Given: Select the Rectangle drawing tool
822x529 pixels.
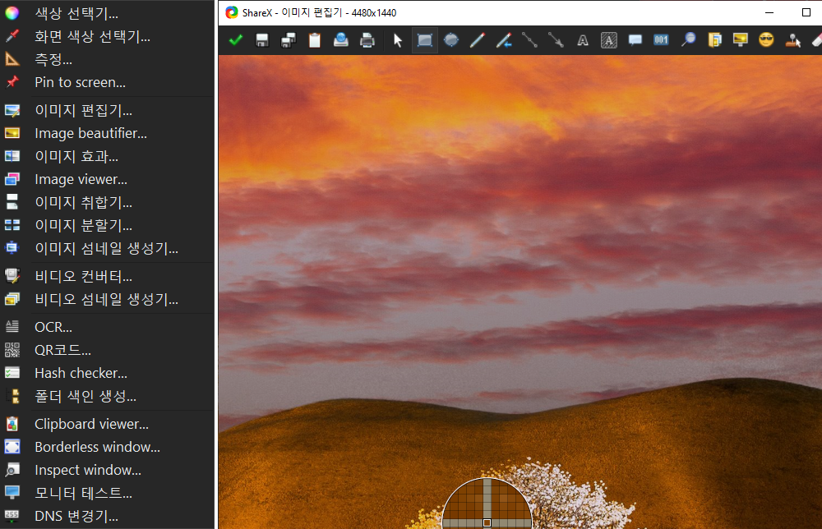Looking at the screenshot, I should [x=425, y=39].
